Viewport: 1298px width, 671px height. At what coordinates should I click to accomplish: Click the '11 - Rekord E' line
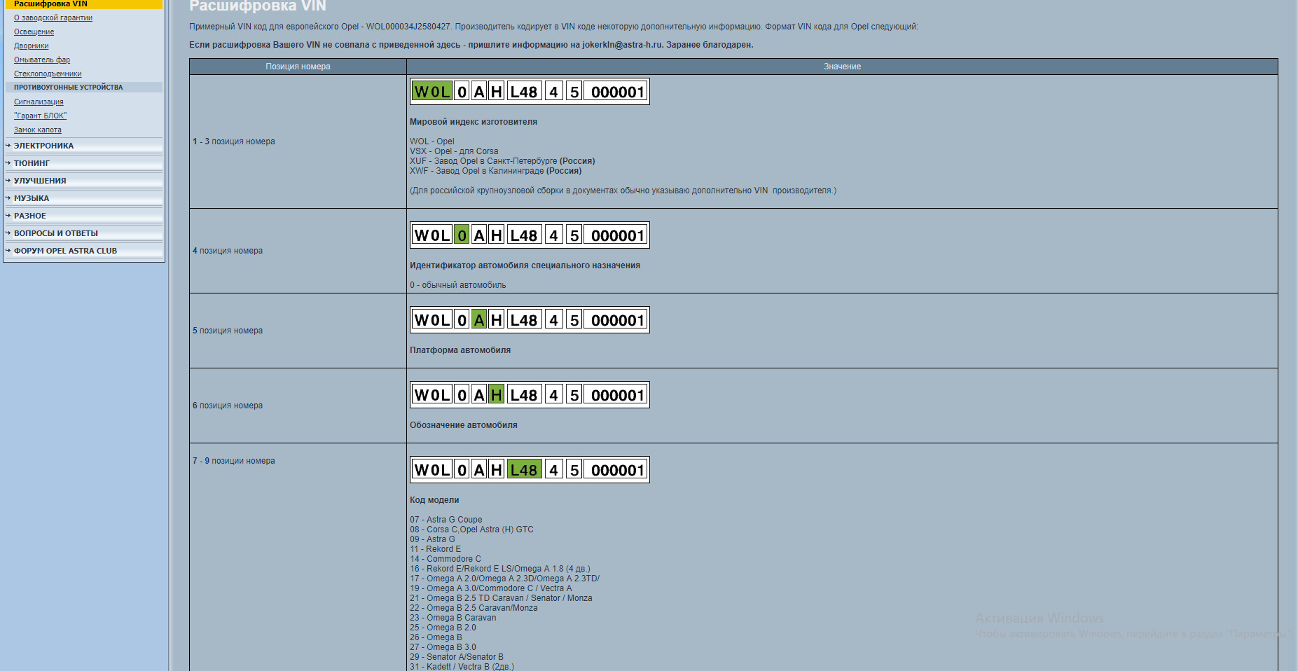click(436, 549)
